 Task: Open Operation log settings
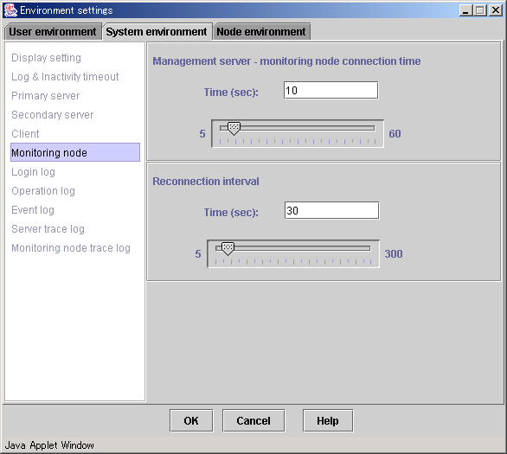43,191
